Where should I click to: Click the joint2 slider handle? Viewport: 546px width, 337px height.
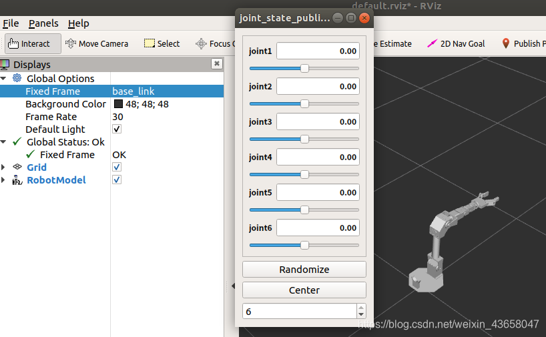pyautogui.click(x=304, y=103)
